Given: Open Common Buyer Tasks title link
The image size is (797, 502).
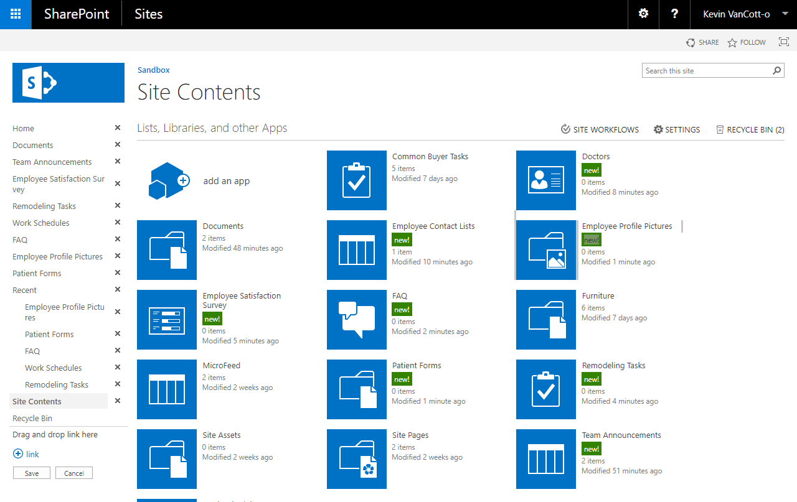Looking at the screenshot, I should point(430,157).
